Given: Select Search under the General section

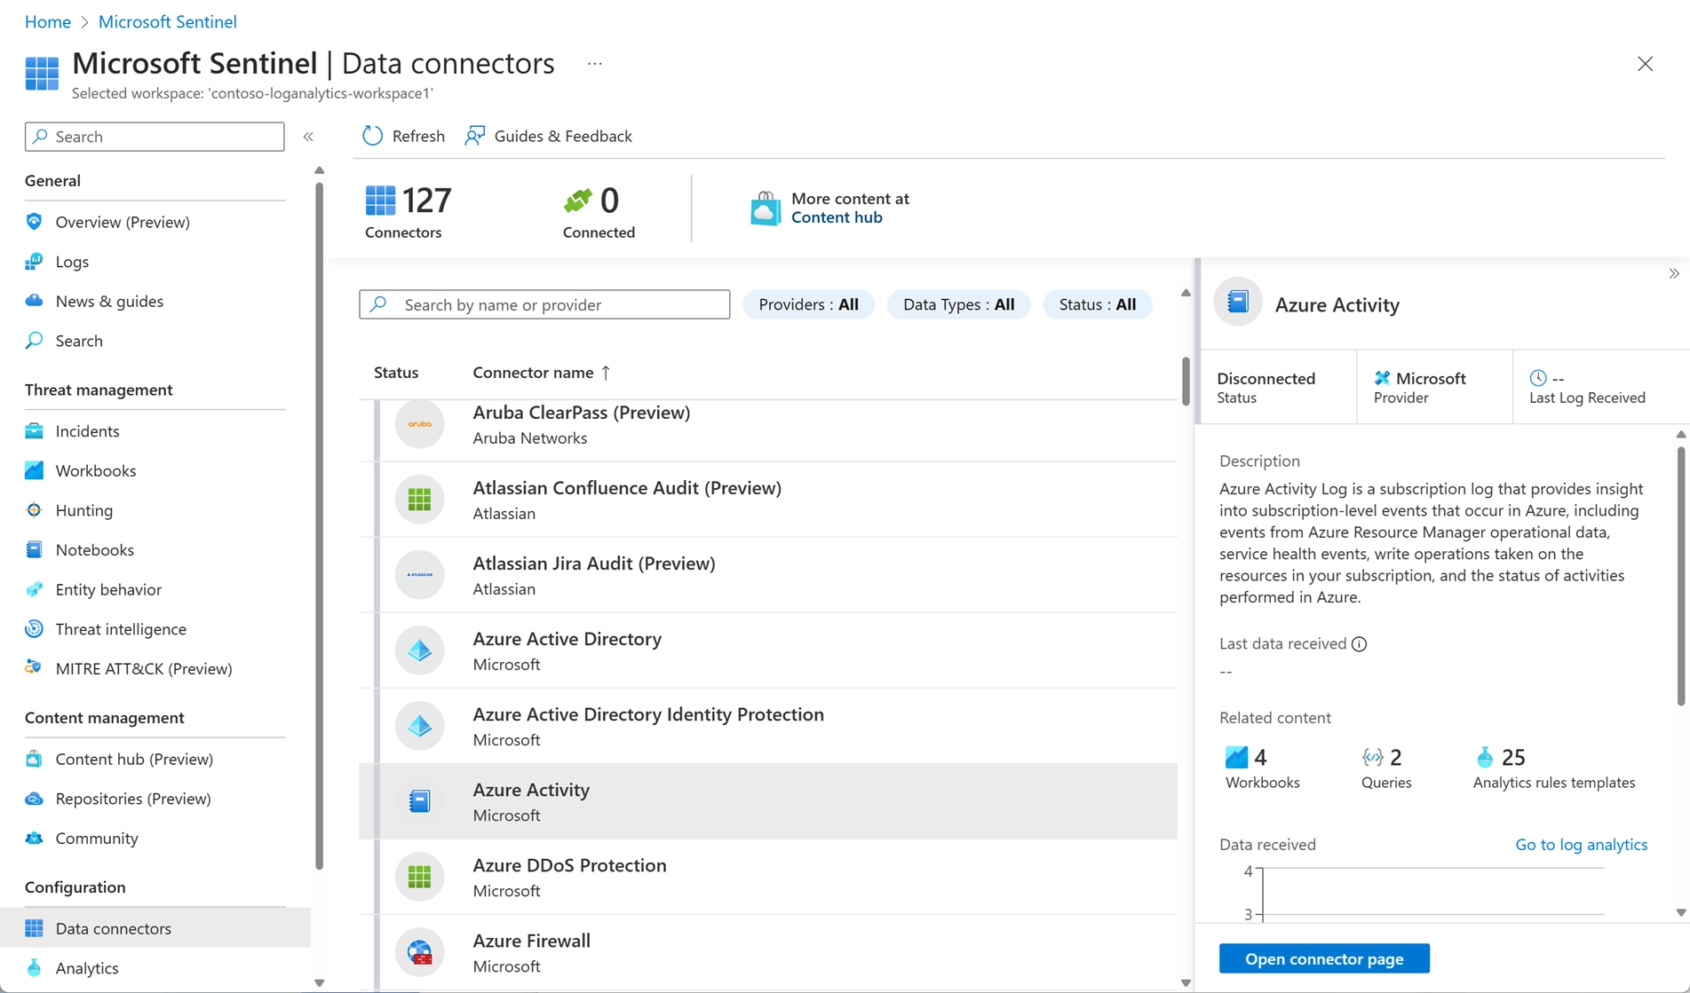Looking at the screenshot, I should tap(79, 341).
